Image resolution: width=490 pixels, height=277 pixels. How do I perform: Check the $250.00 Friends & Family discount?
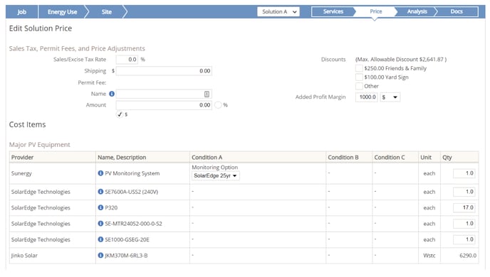click(359, 68)
